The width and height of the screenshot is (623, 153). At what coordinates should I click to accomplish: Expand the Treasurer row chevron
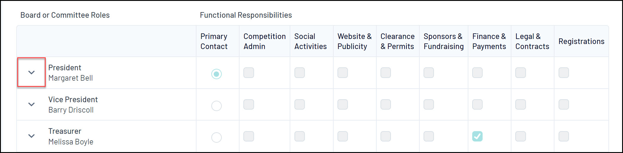point(31,136)
